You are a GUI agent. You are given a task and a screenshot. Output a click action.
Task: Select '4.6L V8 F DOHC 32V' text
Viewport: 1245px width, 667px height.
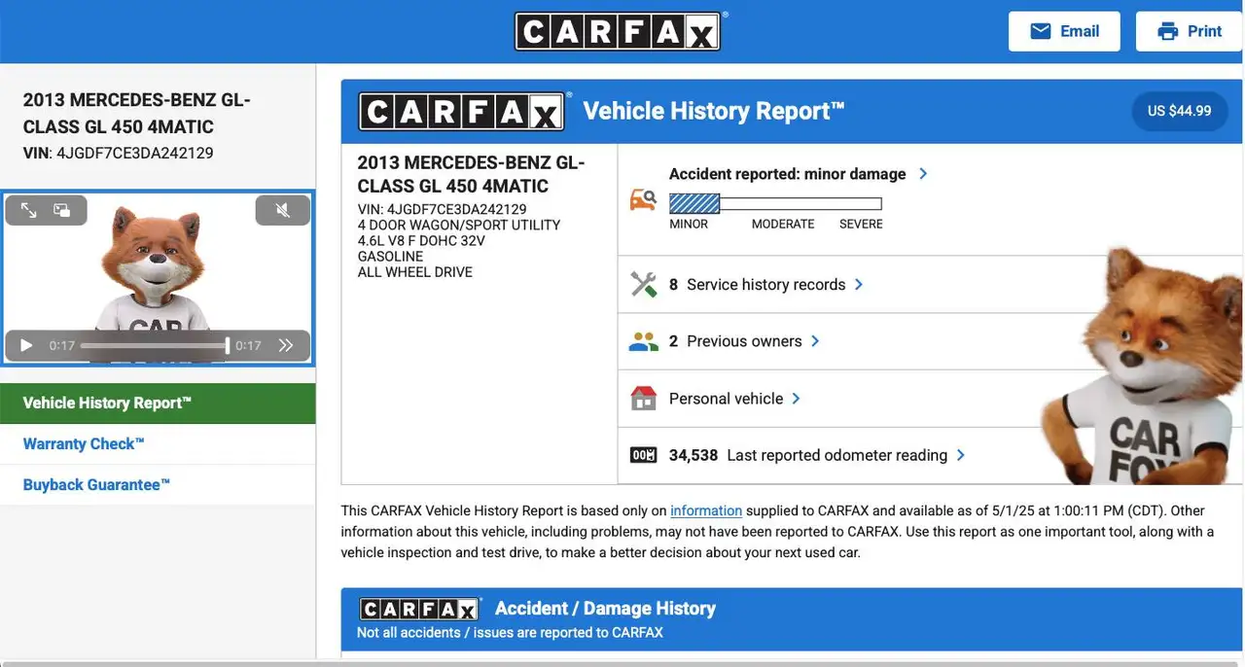tap(421, 240)
